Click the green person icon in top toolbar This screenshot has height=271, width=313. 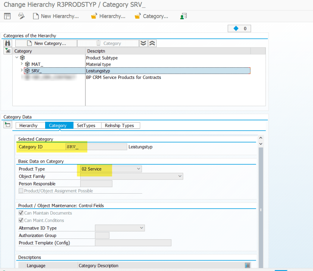pyautogui.click(x=183, y=16)
